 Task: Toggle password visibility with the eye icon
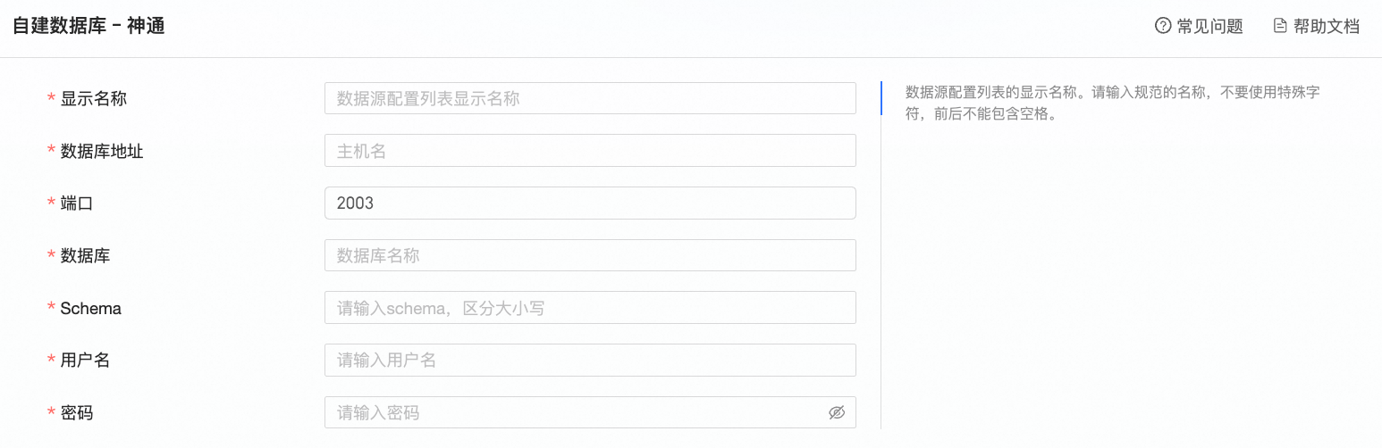click(x=837, y=412)
